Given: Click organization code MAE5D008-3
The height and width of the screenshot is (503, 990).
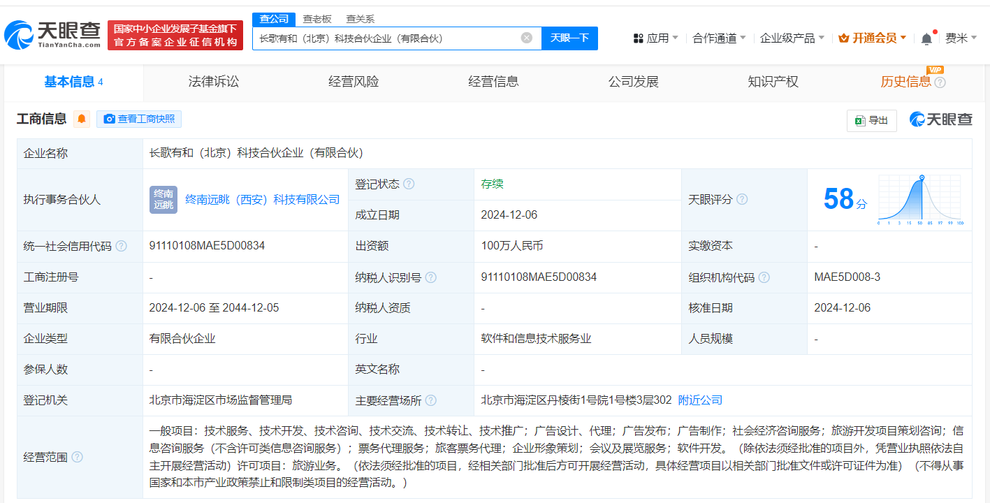Looking at the screenshot, I should click(847, 277).
